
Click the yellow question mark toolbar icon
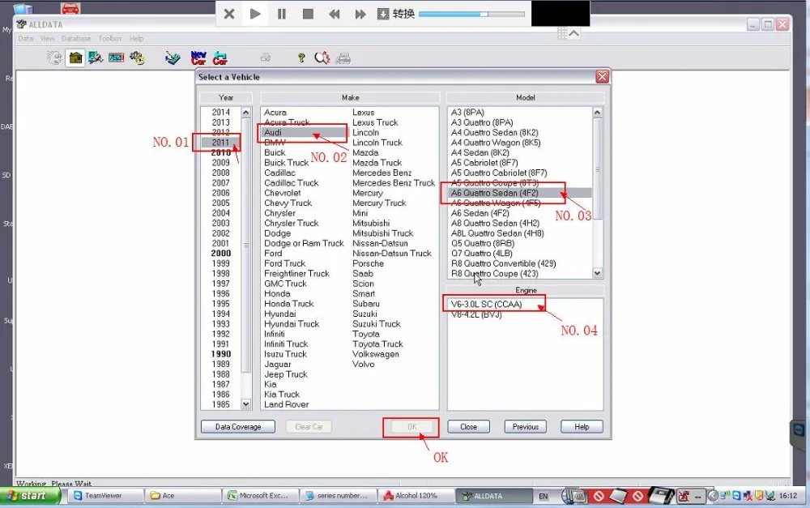301,58
